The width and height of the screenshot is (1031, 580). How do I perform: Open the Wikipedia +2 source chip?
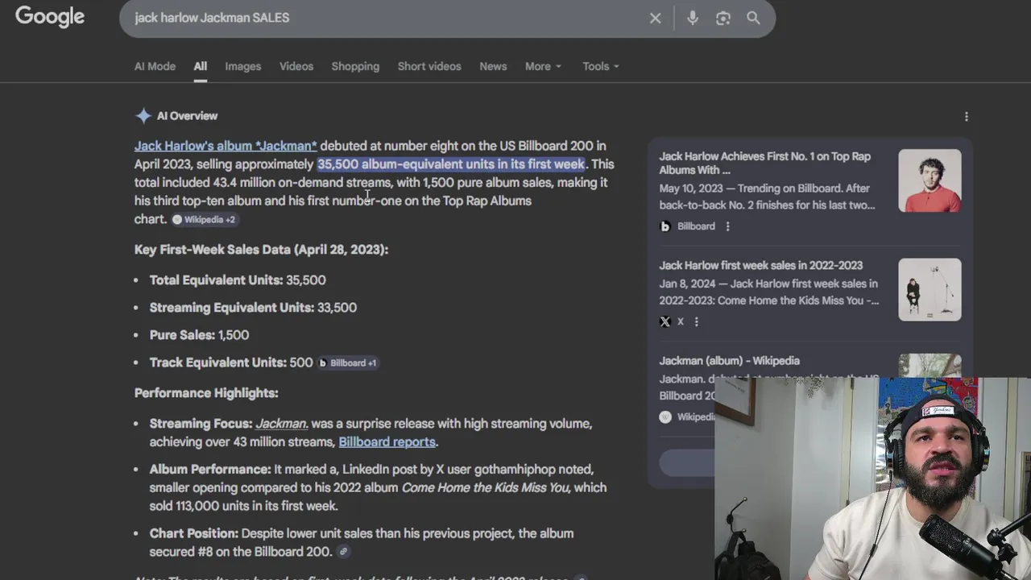[204, 219]
